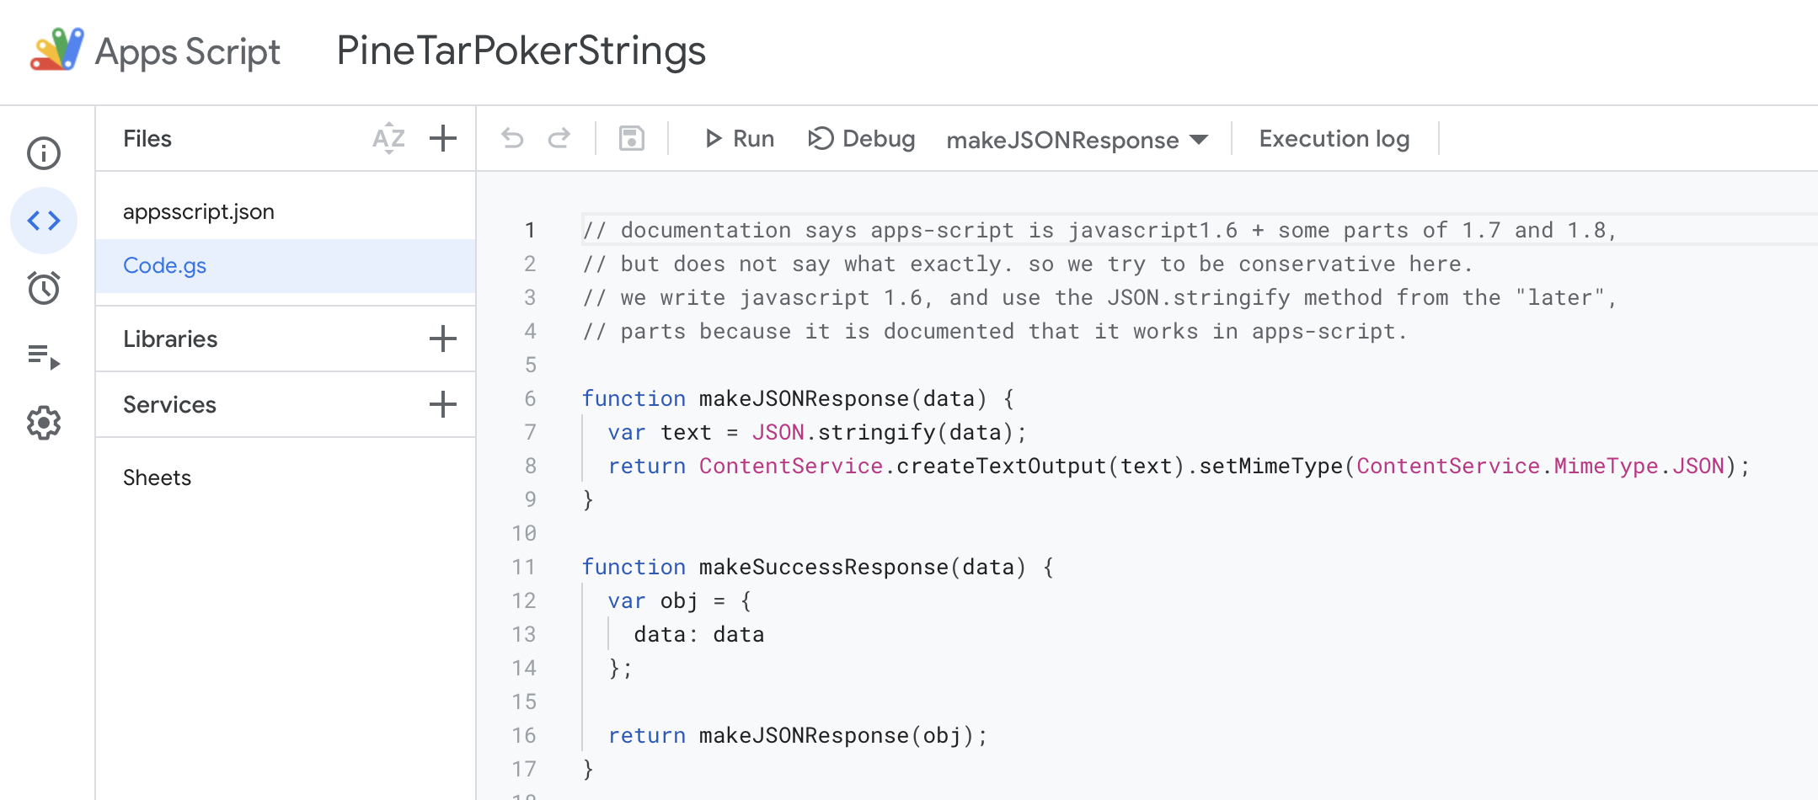Click the PineTarPokerStrings project title
1818x800 pixels.
pos(521,51)
